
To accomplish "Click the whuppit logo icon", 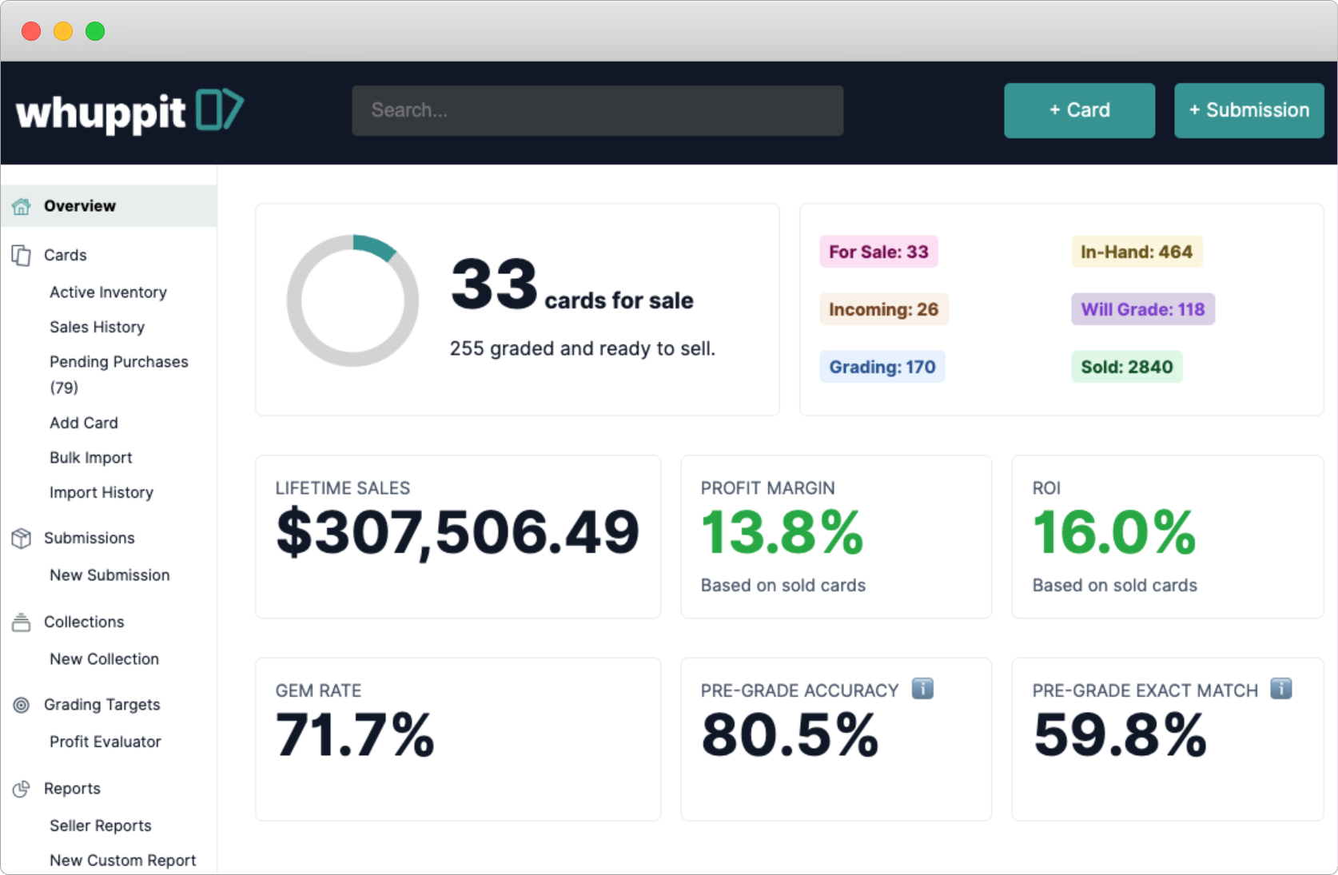I will click(219, 109).
